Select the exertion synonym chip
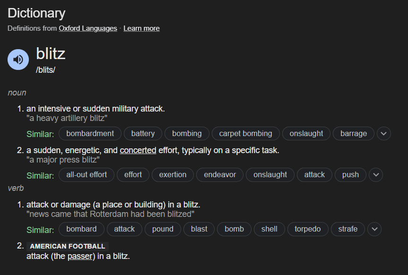 (173, 175)
